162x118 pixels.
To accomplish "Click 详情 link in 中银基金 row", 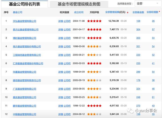I will tap(61, 114).
